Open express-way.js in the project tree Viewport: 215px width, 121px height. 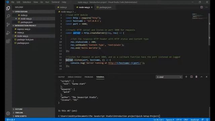(x=34, y=29)
